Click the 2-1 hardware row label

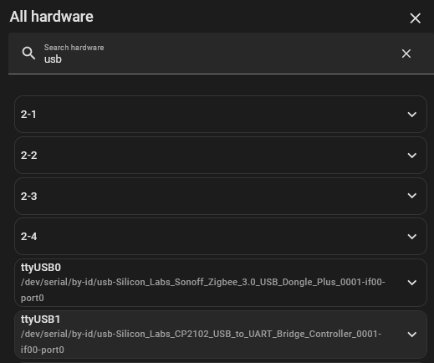tap(28, 115)
